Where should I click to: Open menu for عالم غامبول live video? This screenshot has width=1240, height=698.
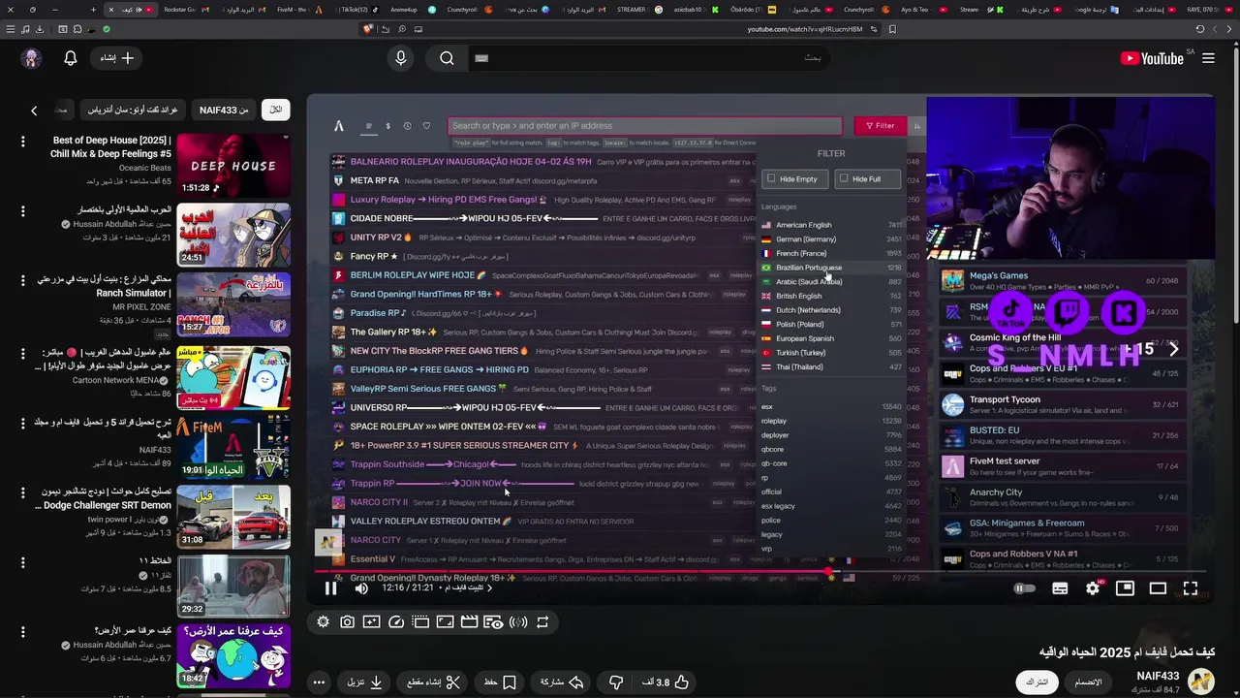pyautogui.click(x=22, y=353)
